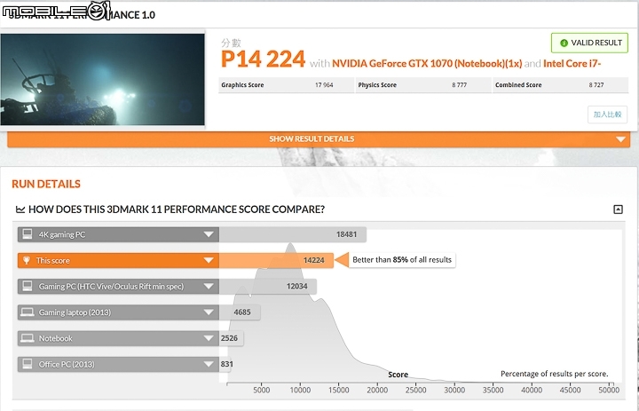
Task: Click the Better than 85% of all results tooltip
Action: [402, 260]
